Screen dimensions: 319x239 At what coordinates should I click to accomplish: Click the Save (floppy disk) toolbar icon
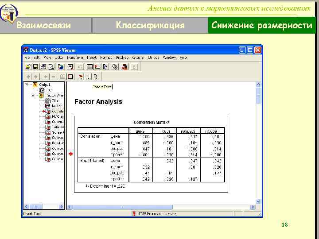[x=35, y=67]
